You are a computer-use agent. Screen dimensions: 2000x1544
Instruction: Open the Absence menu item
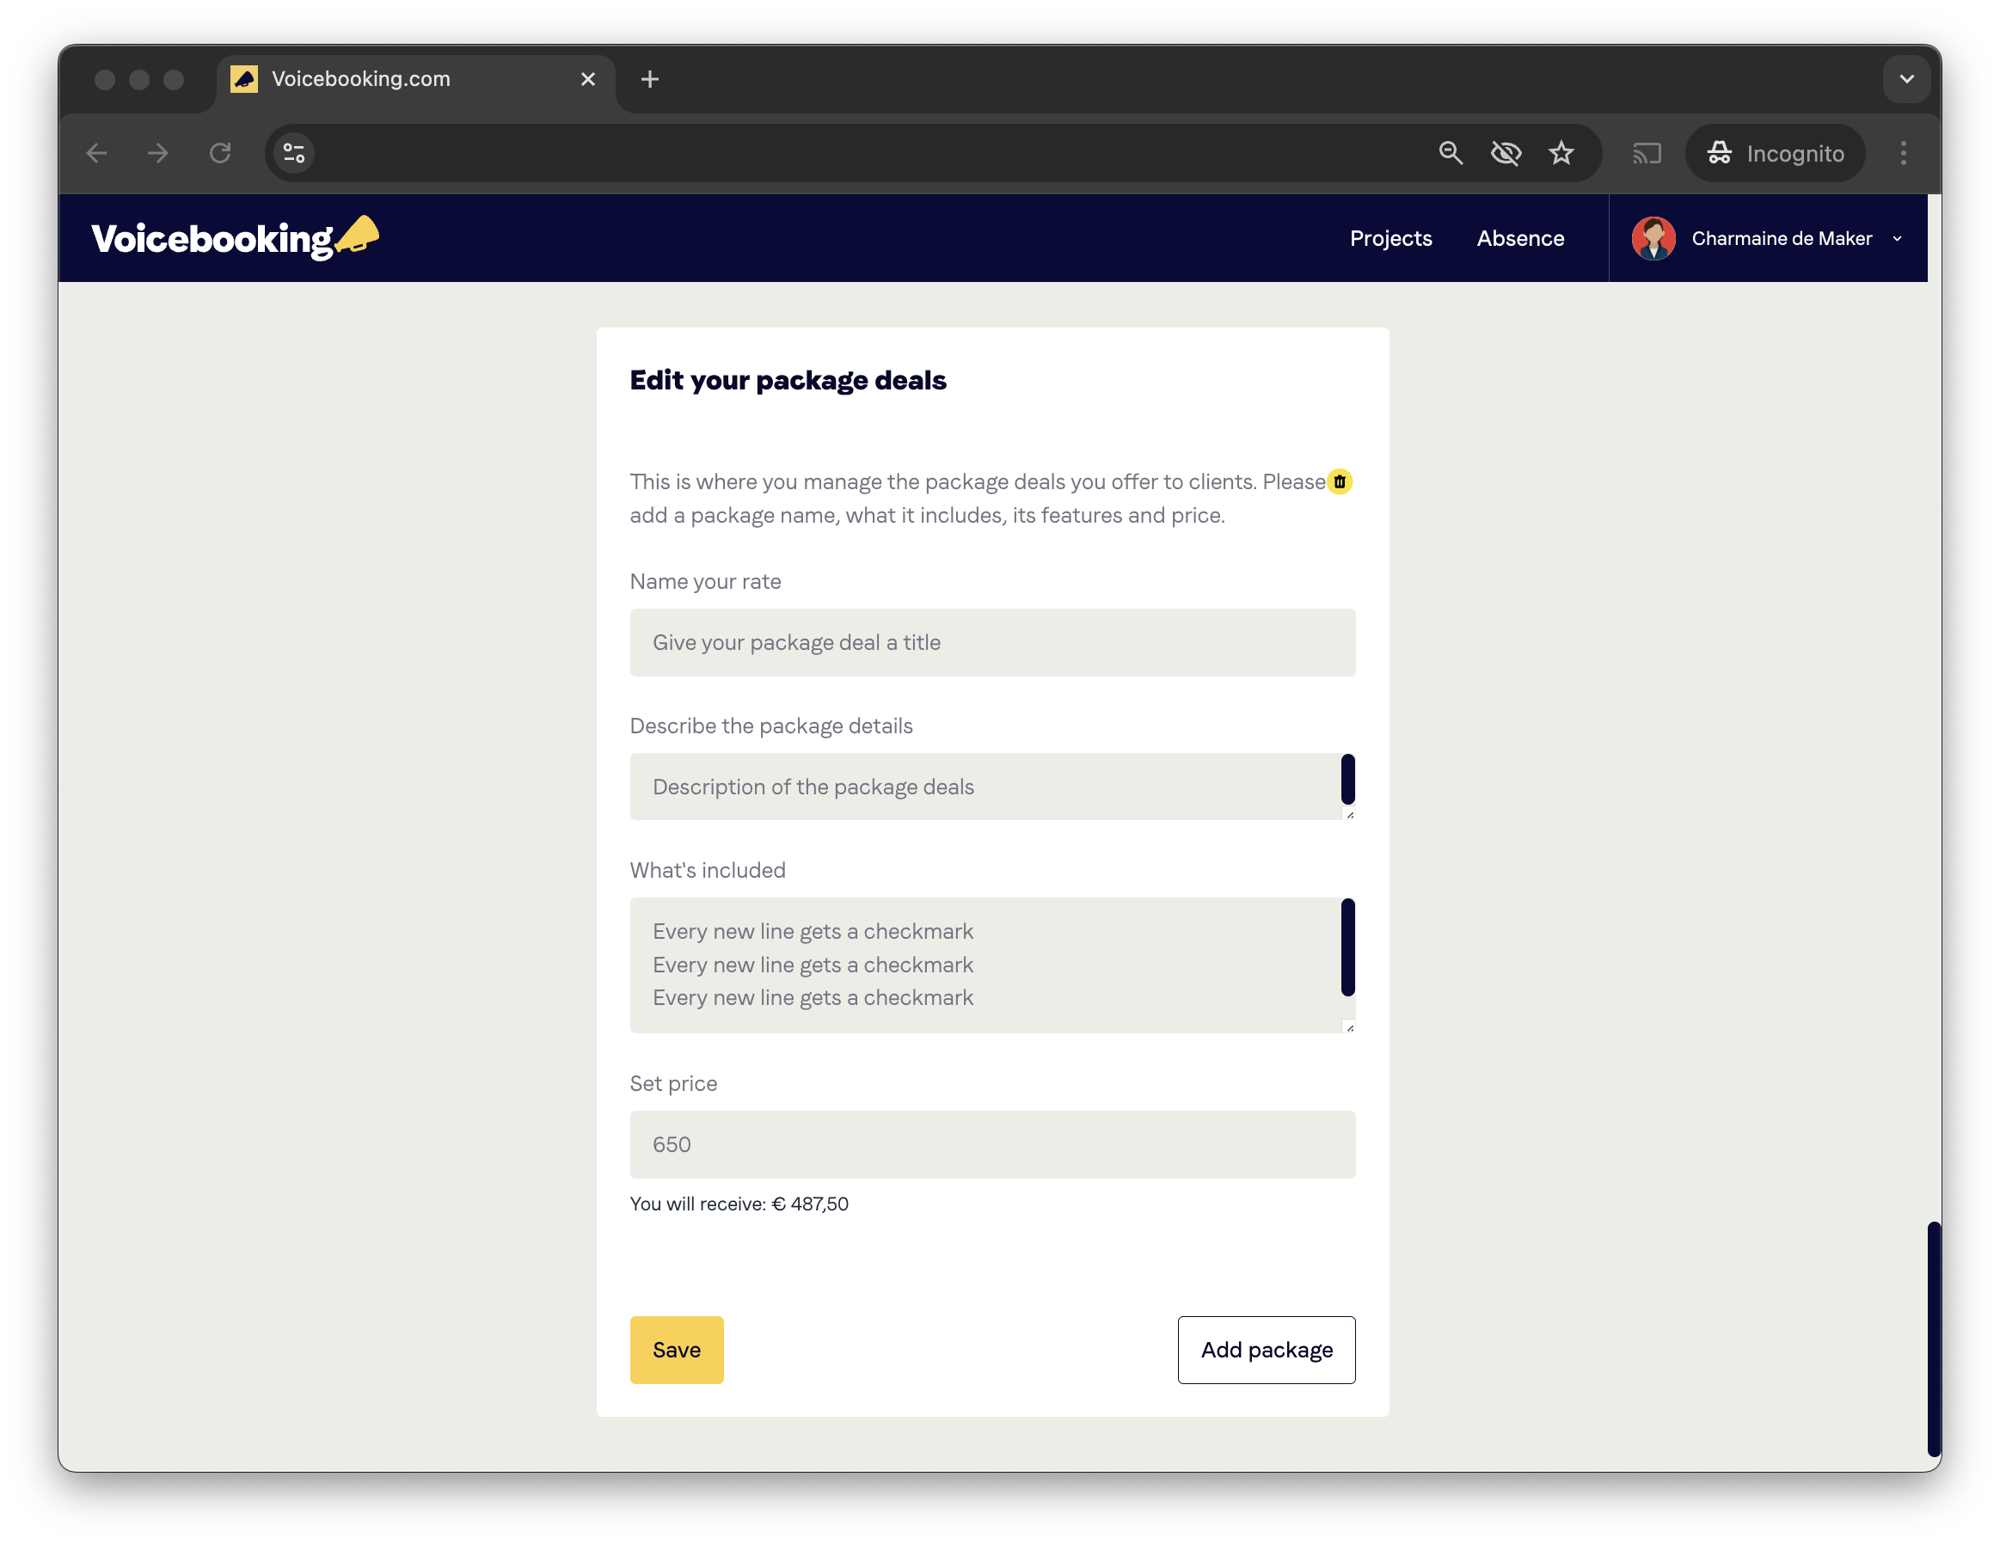click(x=1520, y=238)
